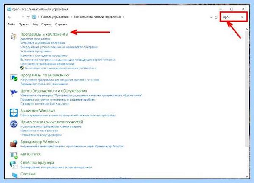Click the Свойства браузера globe icon
This screenshot has width=254, height=183.
(x=14, y=164)
